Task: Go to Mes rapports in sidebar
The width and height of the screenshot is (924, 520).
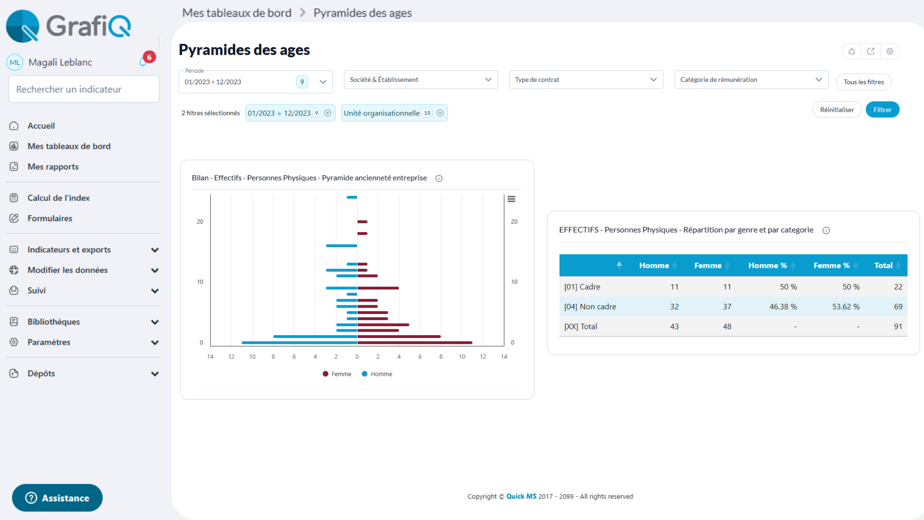Action: (x=53, y=167)
